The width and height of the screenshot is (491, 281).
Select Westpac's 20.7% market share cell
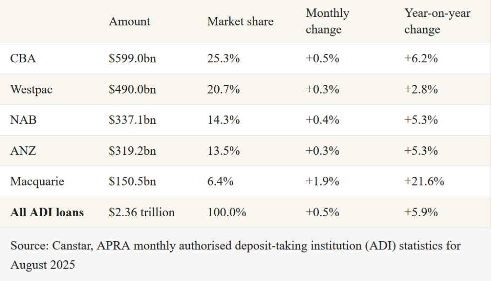coord(223,89)
